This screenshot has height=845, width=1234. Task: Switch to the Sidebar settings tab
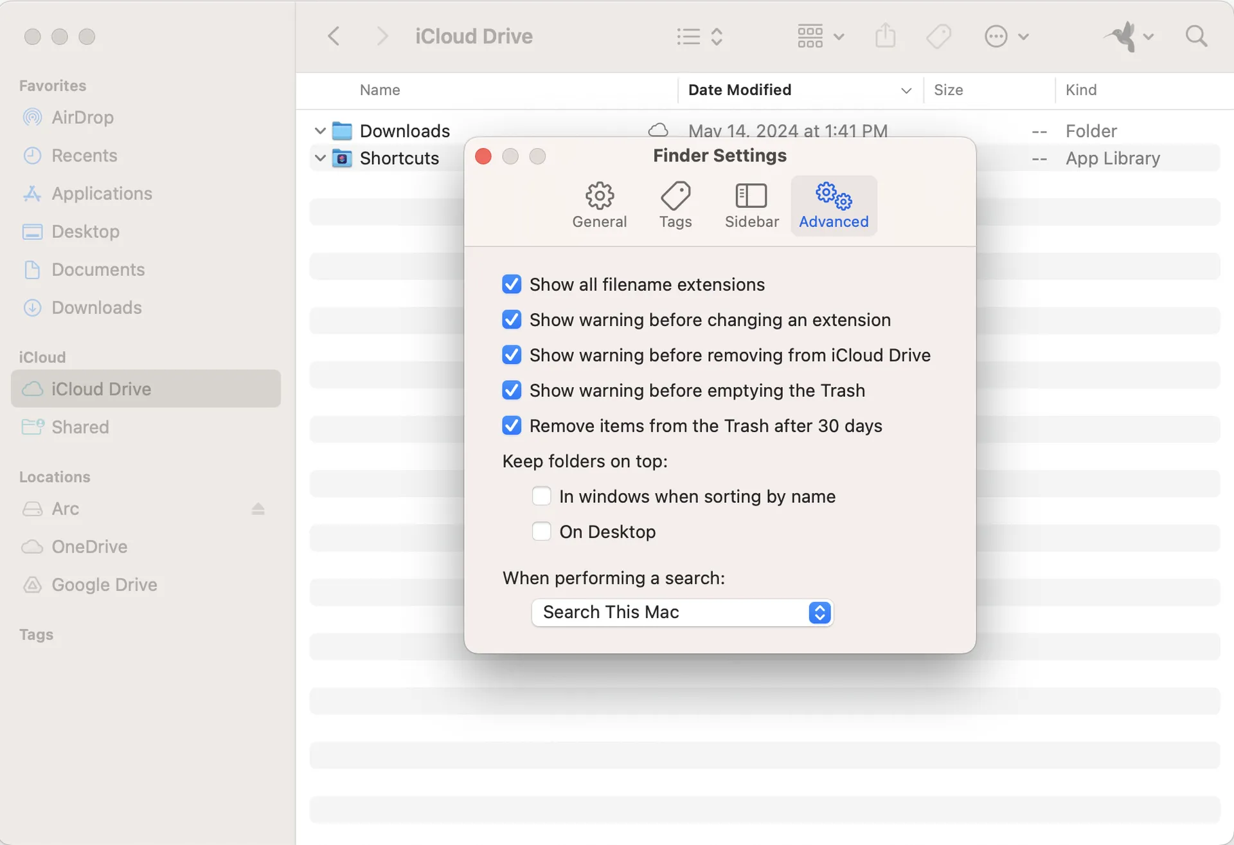pyautogui.click(x=751, y=206)
